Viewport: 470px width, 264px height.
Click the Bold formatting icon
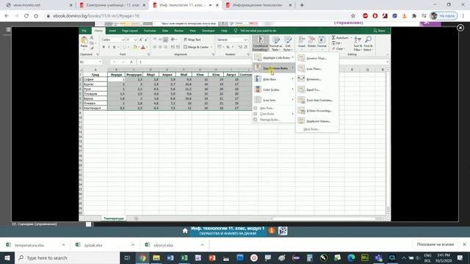(x=104, y=47)
